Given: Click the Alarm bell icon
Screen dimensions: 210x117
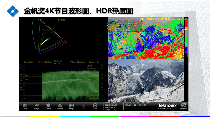Looking at the screenshot, I should pyautogui.click(x=84, y=106).
